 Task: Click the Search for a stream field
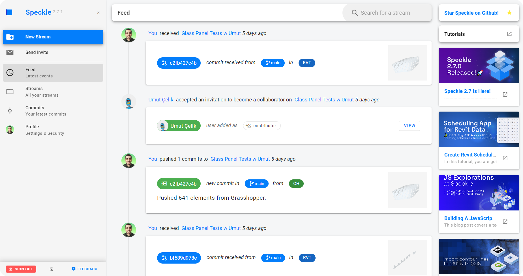pos(387,13)
